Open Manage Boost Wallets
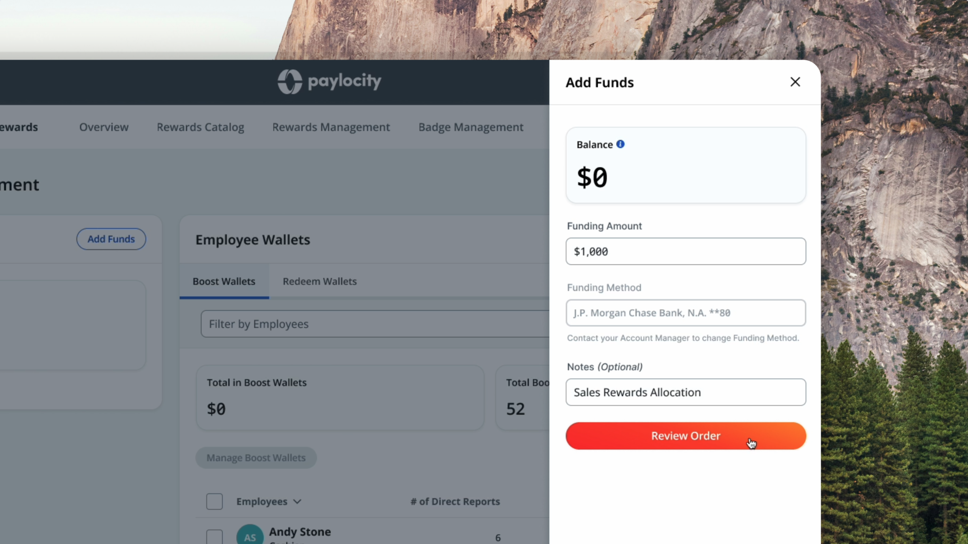The height and width of the screenshot is (544, 968). [256, 457]
